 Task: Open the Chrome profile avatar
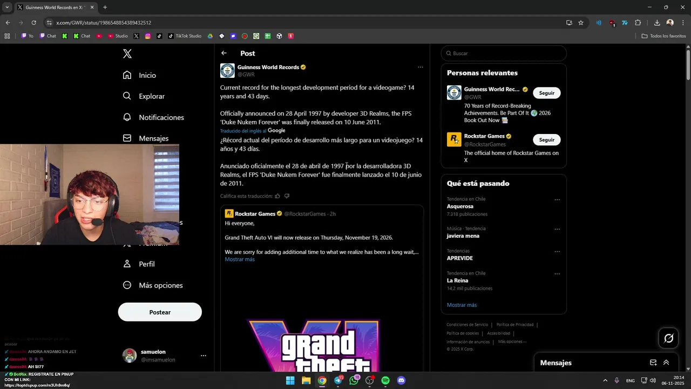(x=670, y=23)
